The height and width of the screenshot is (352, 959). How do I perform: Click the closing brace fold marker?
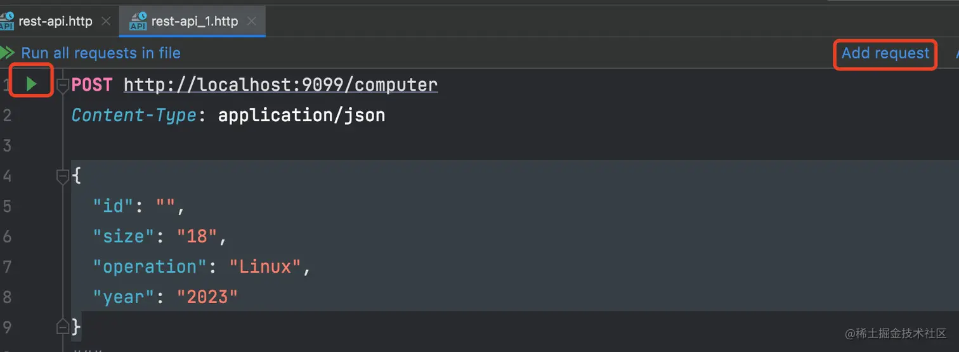click(x=63, y=327)
